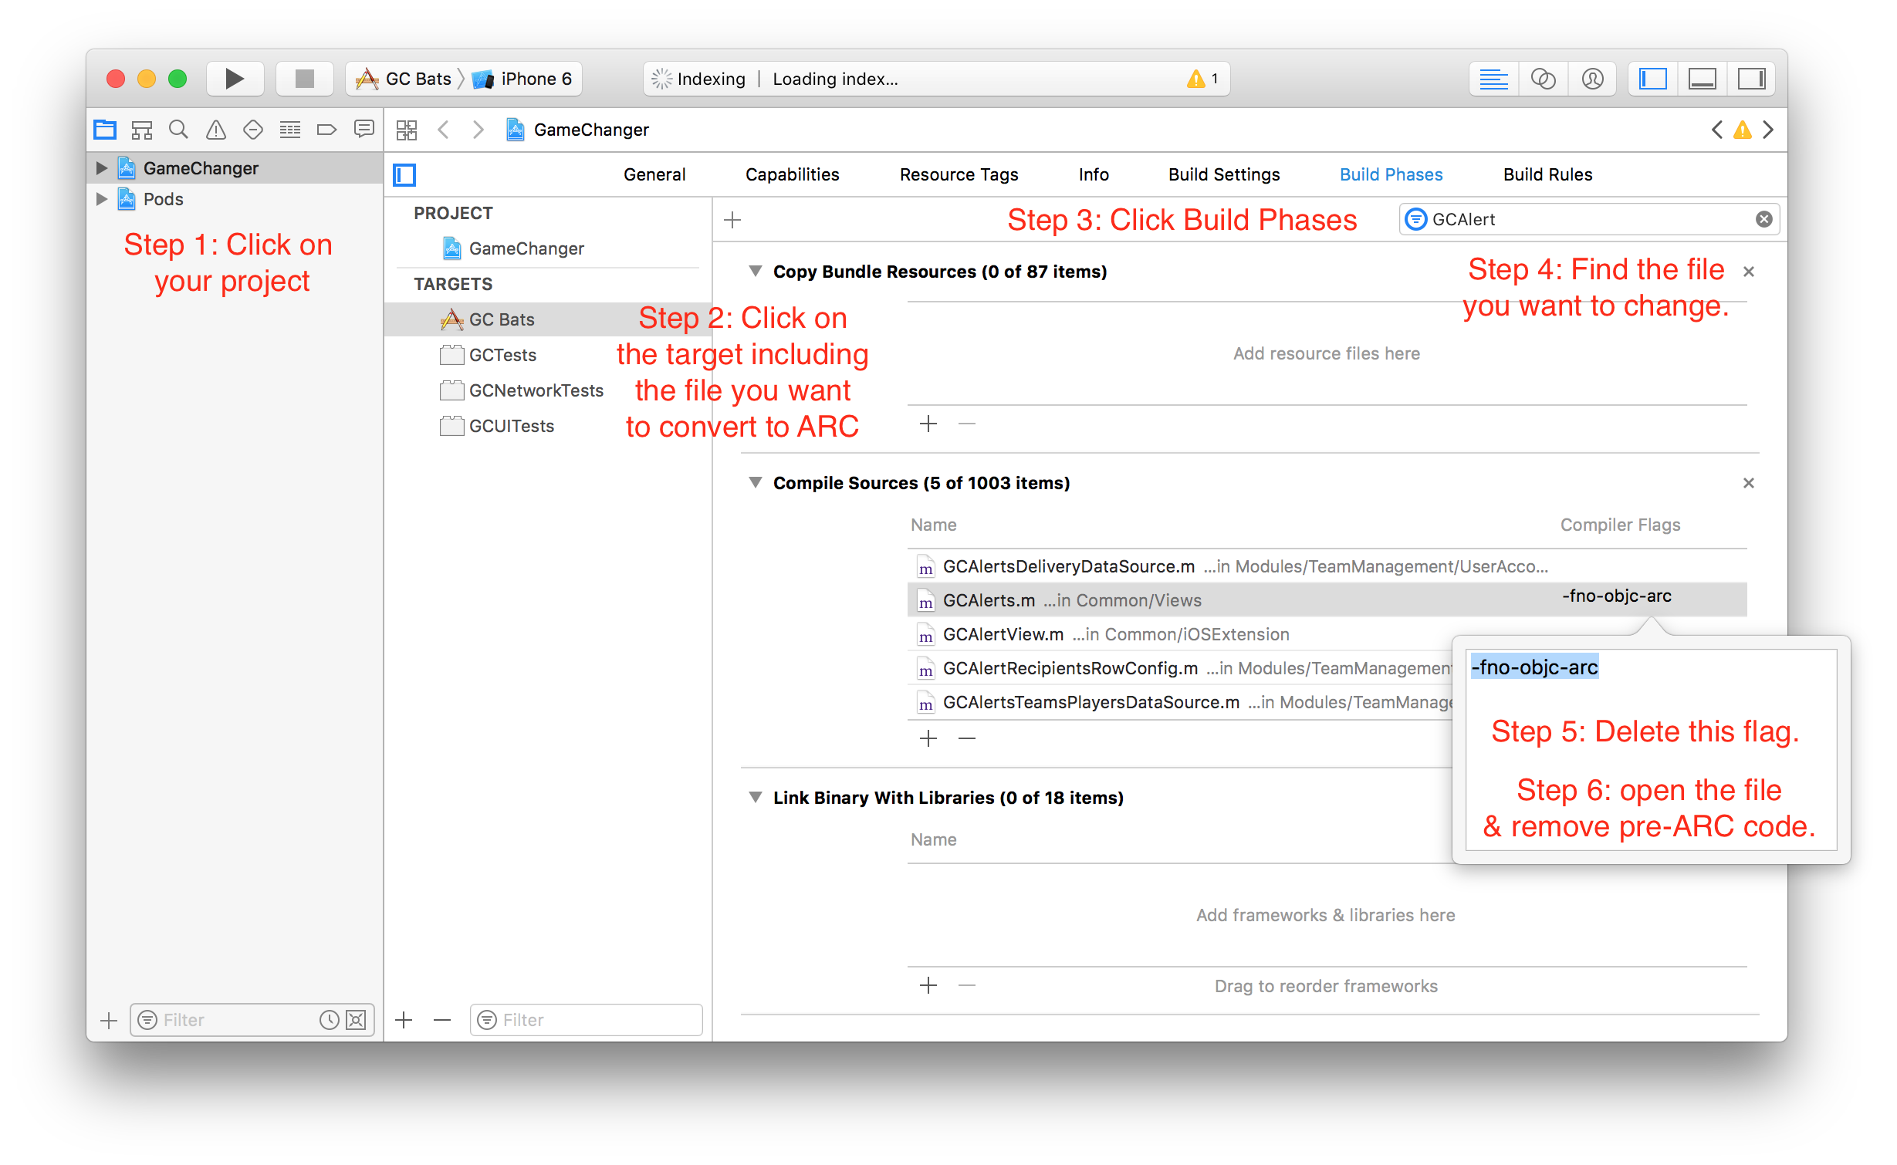Remove selected file from Compile Sources
1897x1165 pixels.
[x=967, y=739]
